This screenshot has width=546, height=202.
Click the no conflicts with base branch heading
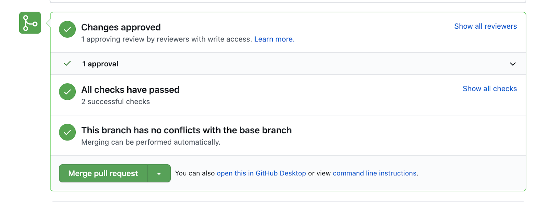[x=186, y=130]
